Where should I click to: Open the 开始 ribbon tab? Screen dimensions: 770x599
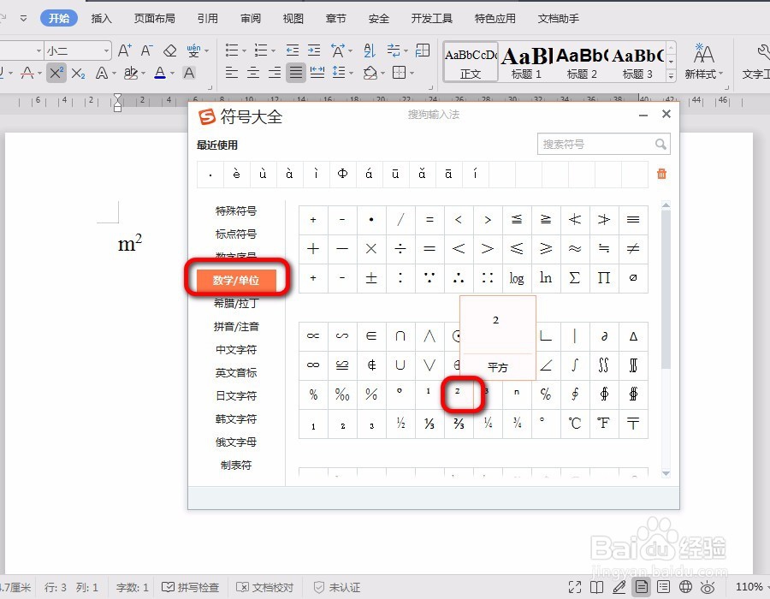pos(59,18)
